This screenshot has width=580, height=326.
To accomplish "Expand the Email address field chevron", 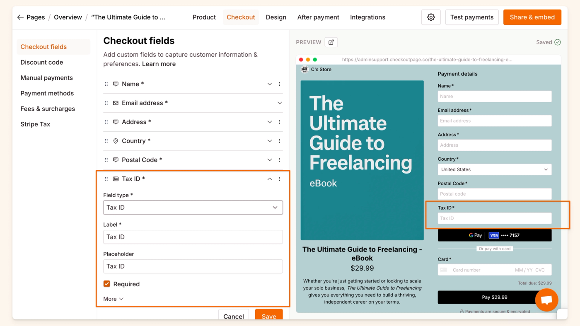I will [280, 103].
